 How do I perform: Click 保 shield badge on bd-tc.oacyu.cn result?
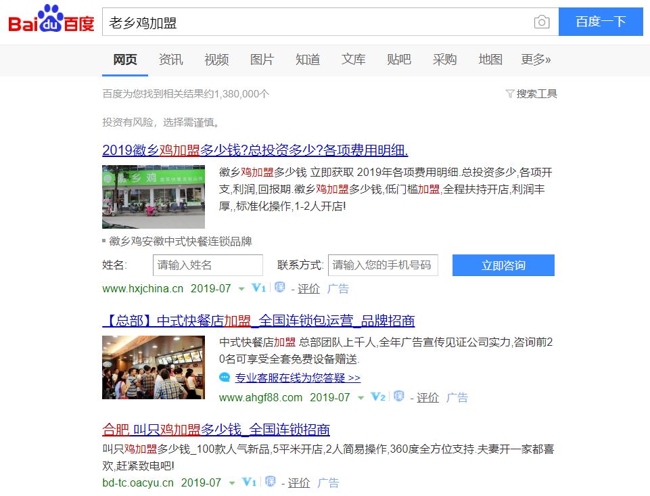[271, 482]
